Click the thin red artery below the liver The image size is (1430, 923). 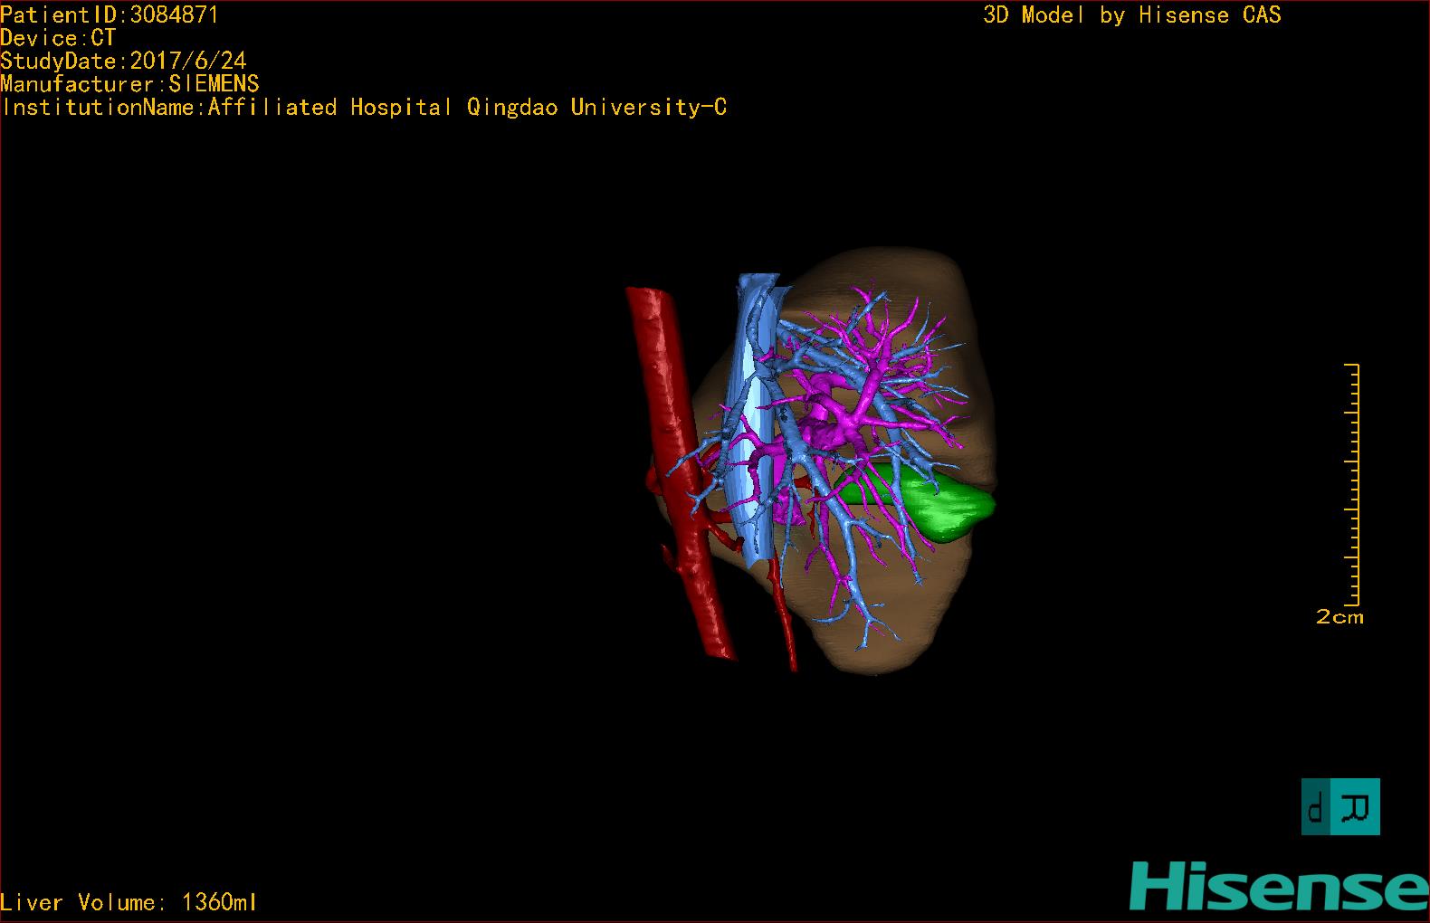786,624
